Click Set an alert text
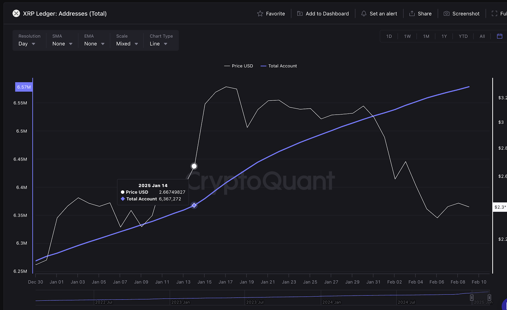Viewport: 507px width, 310px height. point(383,14)
